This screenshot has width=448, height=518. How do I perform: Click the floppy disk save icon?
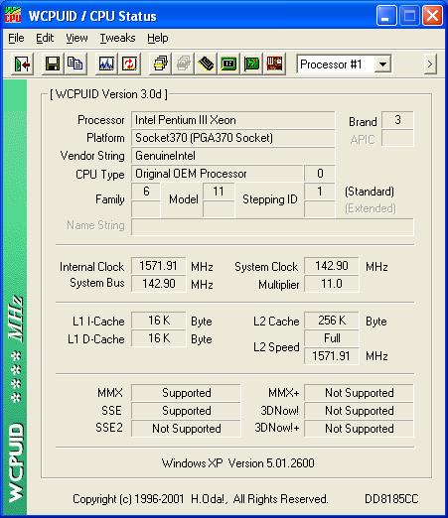point(53,64)
